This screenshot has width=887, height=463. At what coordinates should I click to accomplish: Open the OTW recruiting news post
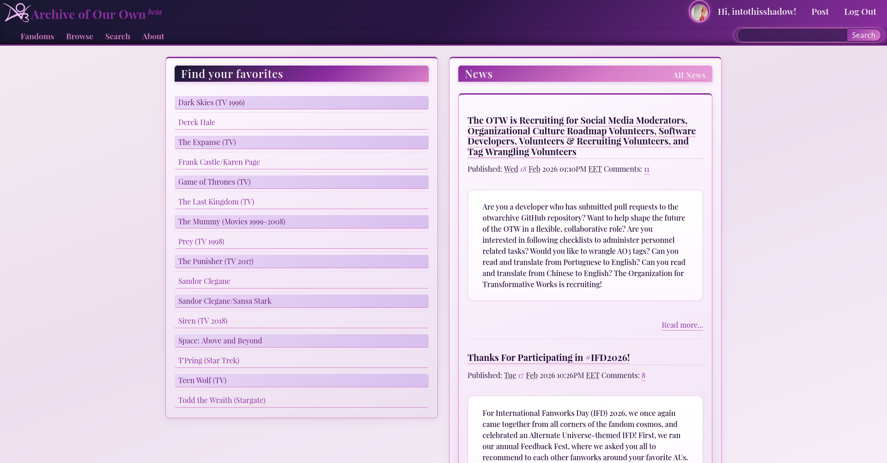[577, 136]
